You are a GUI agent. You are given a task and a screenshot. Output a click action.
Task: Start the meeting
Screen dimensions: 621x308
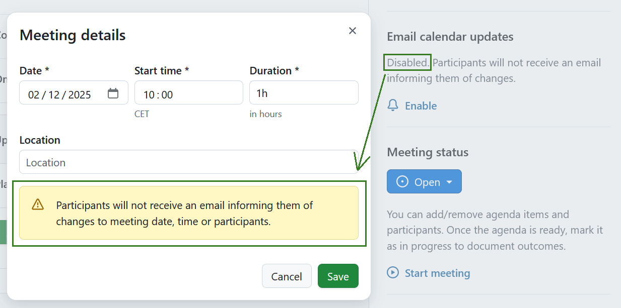coord(437,273)
